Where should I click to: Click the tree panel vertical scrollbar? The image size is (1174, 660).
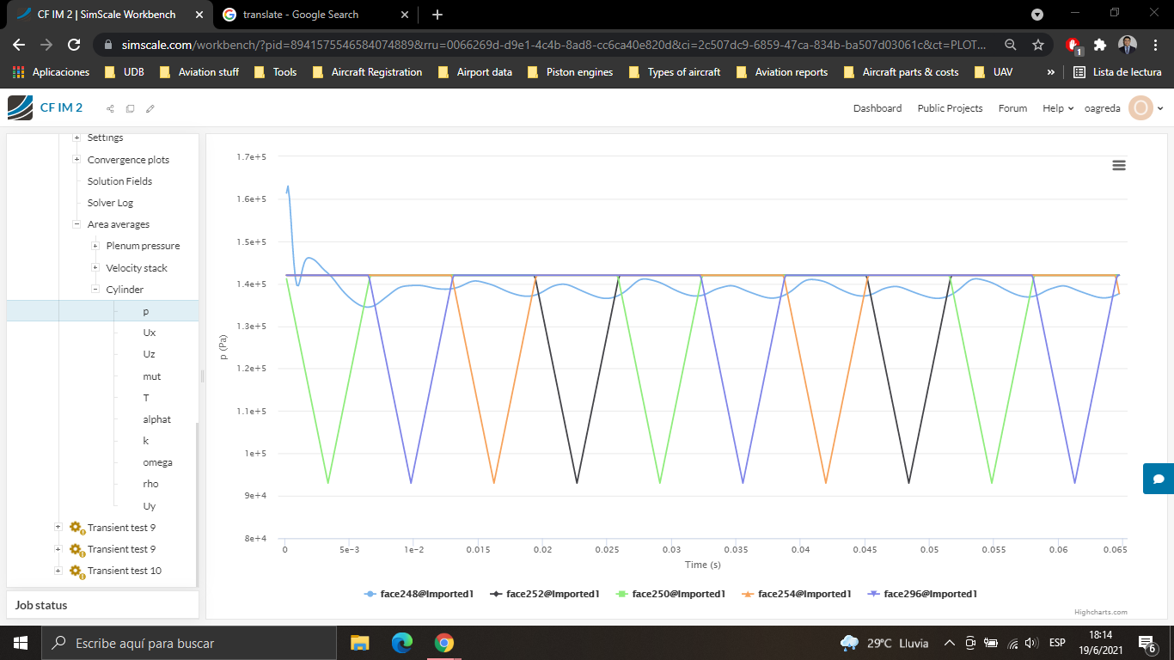197,505
